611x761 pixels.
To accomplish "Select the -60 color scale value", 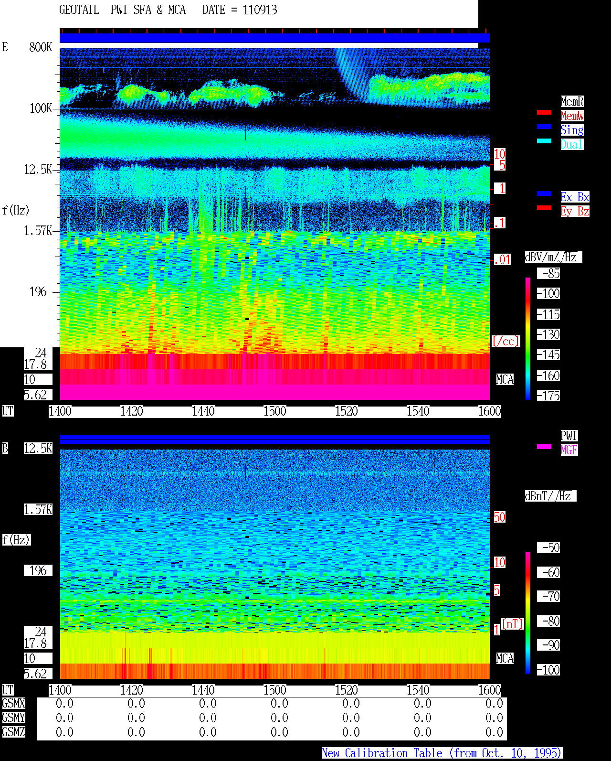I will click(x=548, y=572).
